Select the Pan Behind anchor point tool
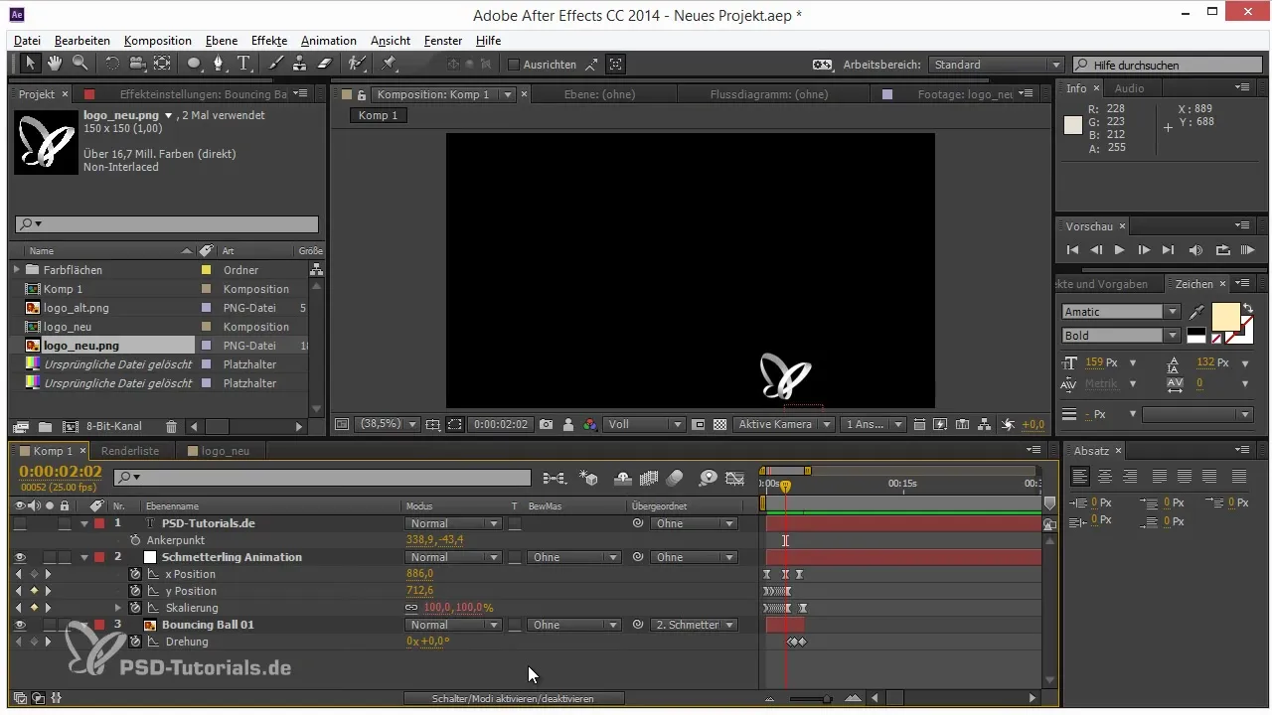This screenshot has height=715, width=1272. [162, 64]
